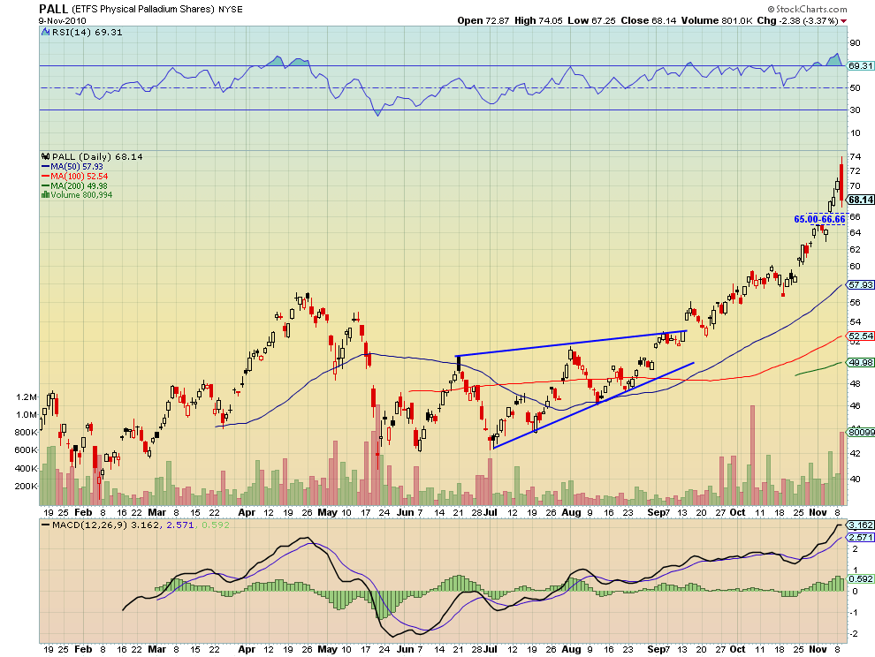Click the MA(100) 52.54 legend text
Viewport: 875px width, 657px height.
pyautogui.click(x=80, y=177)
